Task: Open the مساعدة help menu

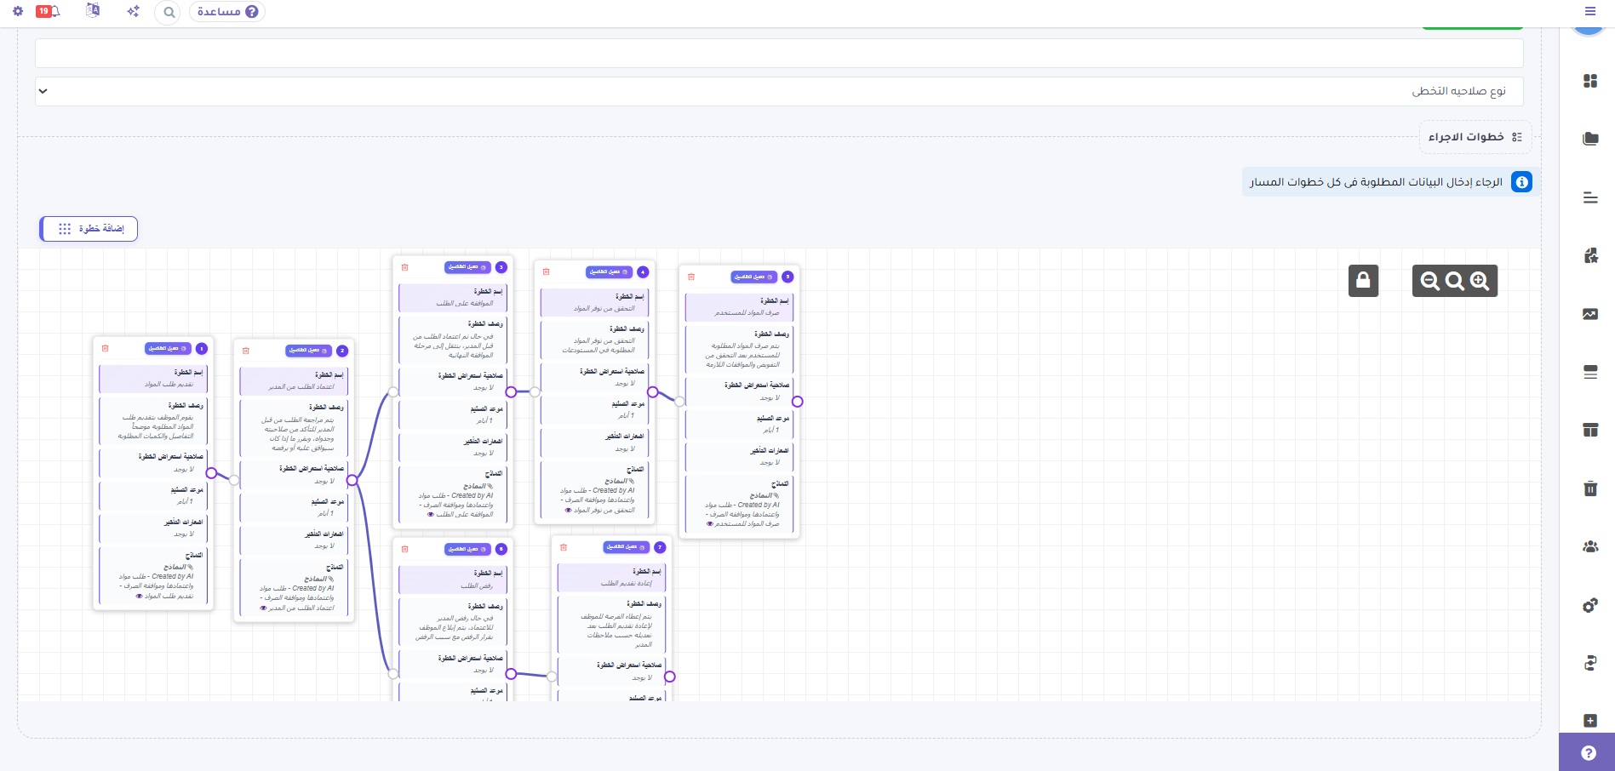Action: coord(227,11)
